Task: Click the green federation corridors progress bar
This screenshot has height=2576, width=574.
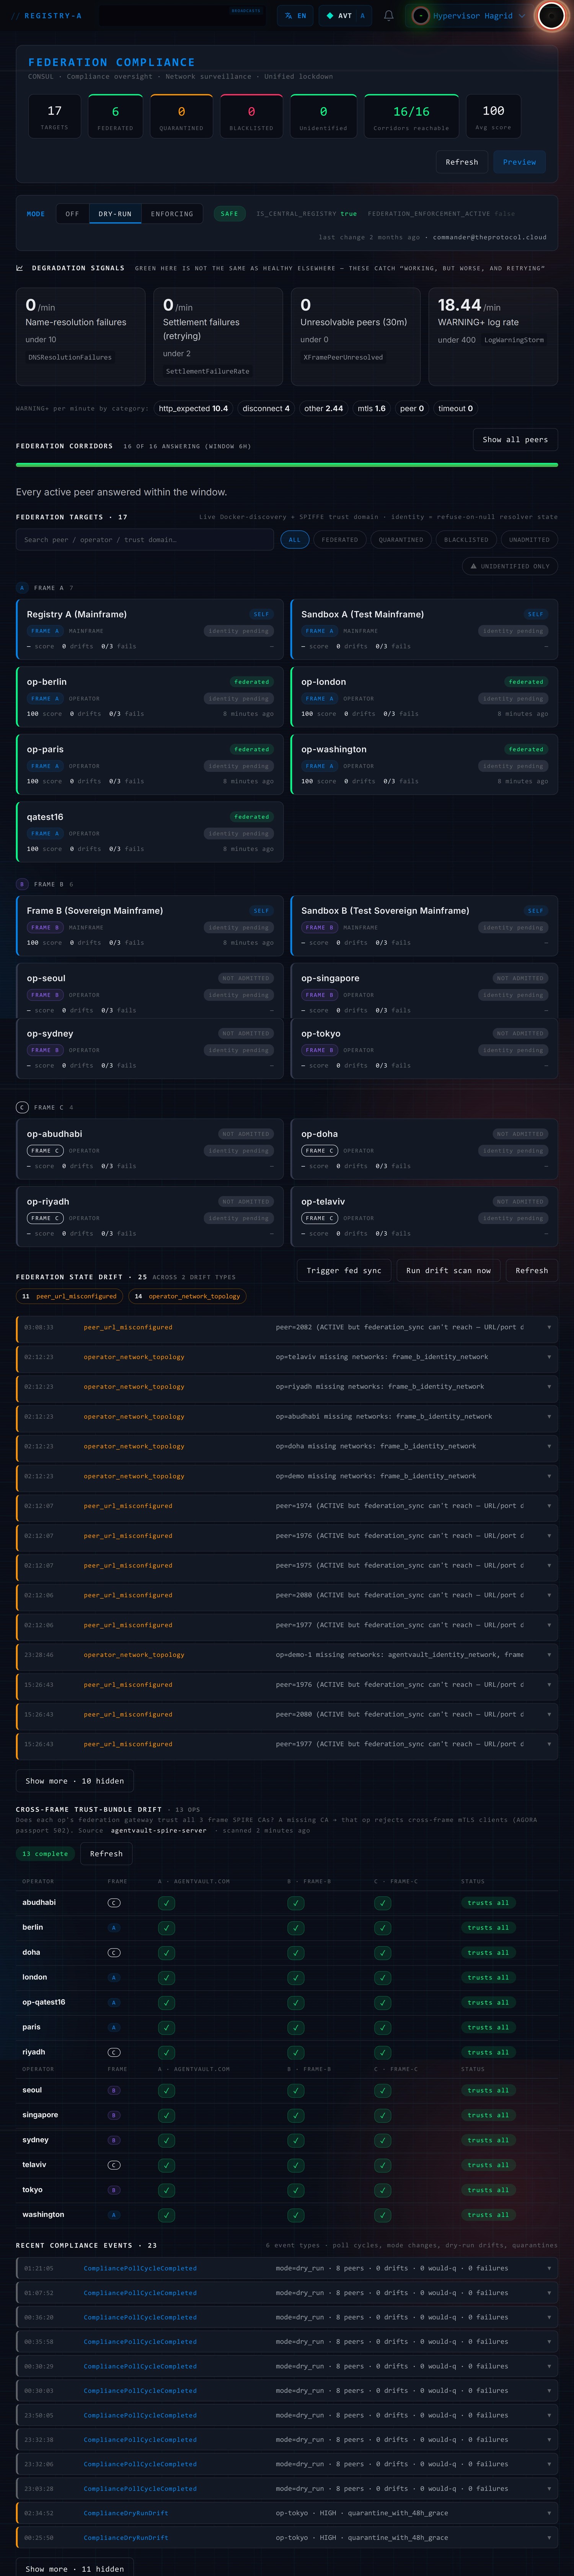Action: coord(287,465)
